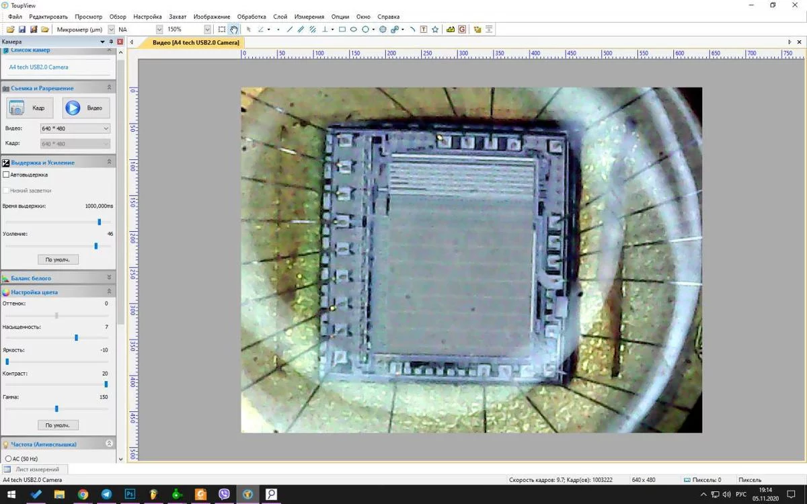The image size is (807, 504).
Task: Open the Слой menu
Action: tap(280, 17)
